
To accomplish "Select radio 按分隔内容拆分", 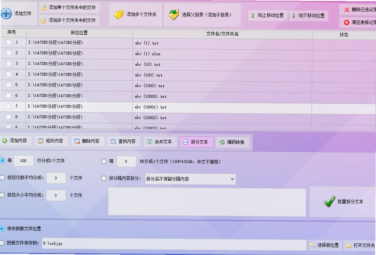I will pos(103,178).
